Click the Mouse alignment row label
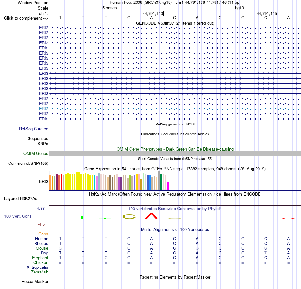This screenshot has height=289, width=301. point(42,248)
